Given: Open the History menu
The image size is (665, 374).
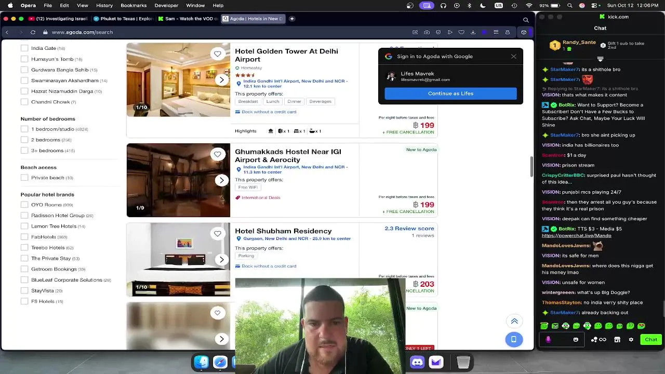Looking at the screenshot, I should [104, 5].
